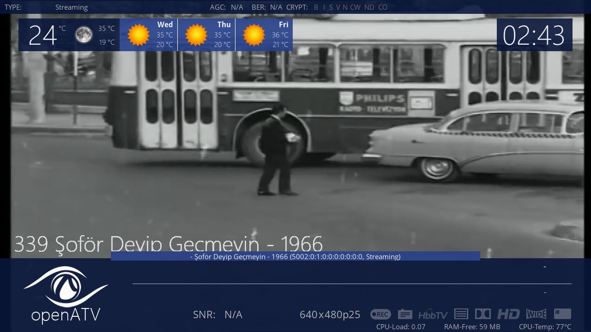Viewport: 591px width, 332px height.
Task: Click Friday's low 21 °C
Action: coord(280,45)
